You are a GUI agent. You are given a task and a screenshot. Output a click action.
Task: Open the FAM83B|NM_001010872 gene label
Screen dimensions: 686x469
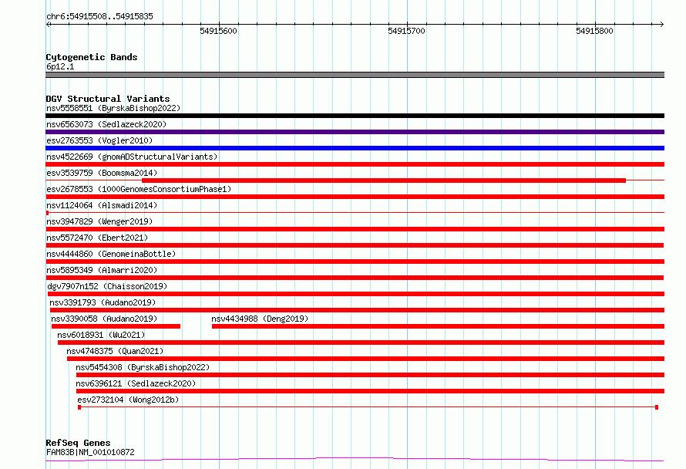[x=90, y=452]
